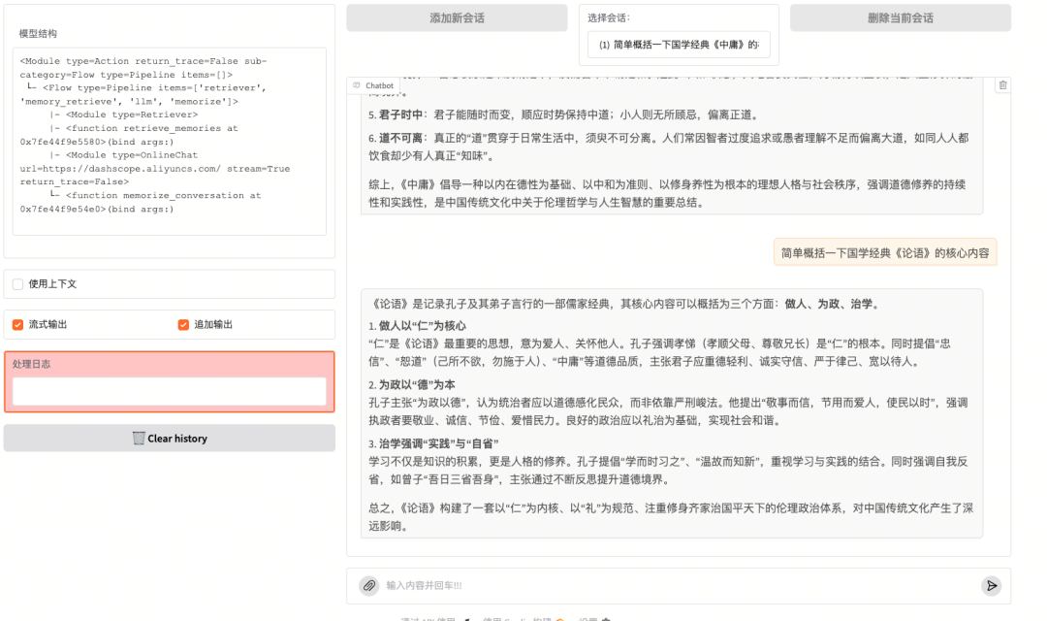The height and width of the screenshot is (621, 1047).
Task: Open the settings gear icon in the footer
Action: (605, 618)
